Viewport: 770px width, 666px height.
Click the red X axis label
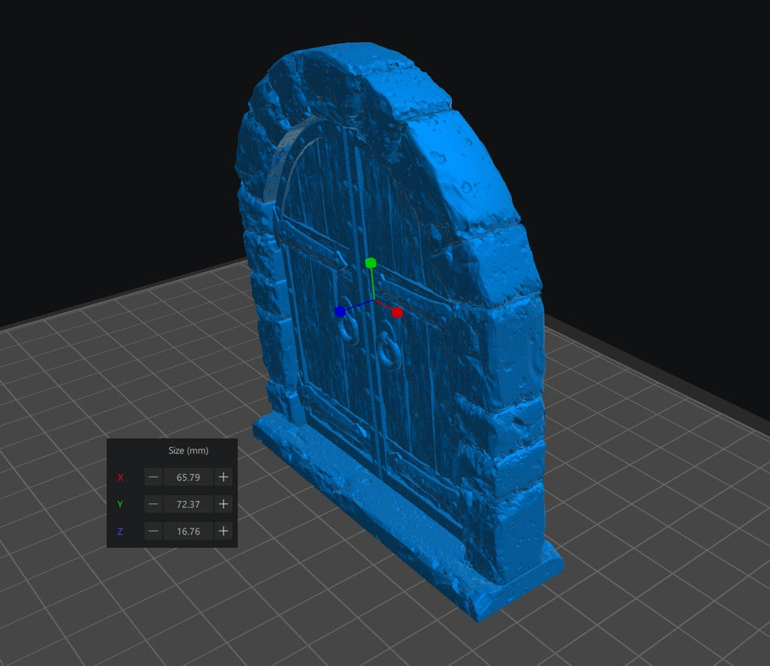click(x=120, y=477)
